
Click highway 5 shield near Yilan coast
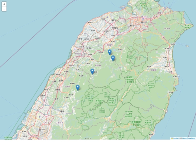[x=163, y=37]
